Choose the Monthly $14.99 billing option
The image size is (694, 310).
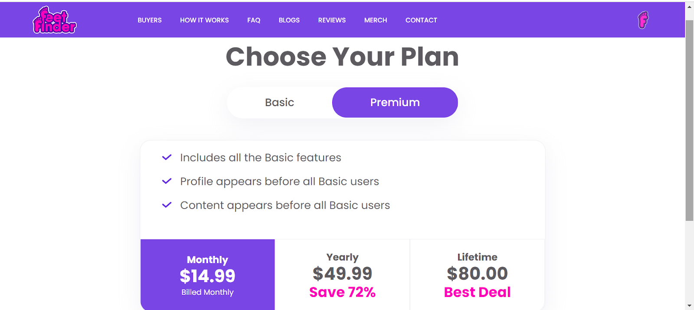pos(207,275)
